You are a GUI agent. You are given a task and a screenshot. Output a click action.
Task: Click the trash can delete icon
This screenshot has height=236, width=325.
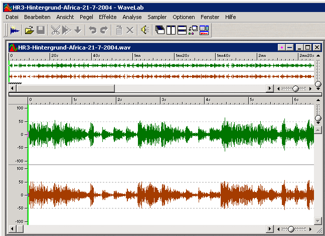point(119,30)
